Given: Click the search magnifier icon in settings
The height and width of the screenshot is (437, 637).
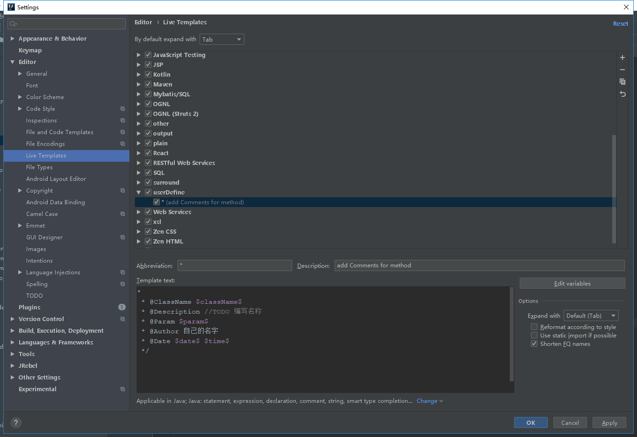Looking at the screenshot, I should tap(13, 24).
